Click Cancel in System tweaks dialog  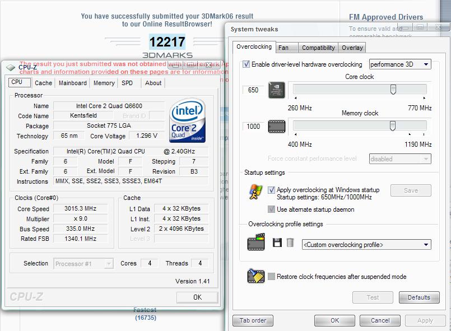pos(380,320)
